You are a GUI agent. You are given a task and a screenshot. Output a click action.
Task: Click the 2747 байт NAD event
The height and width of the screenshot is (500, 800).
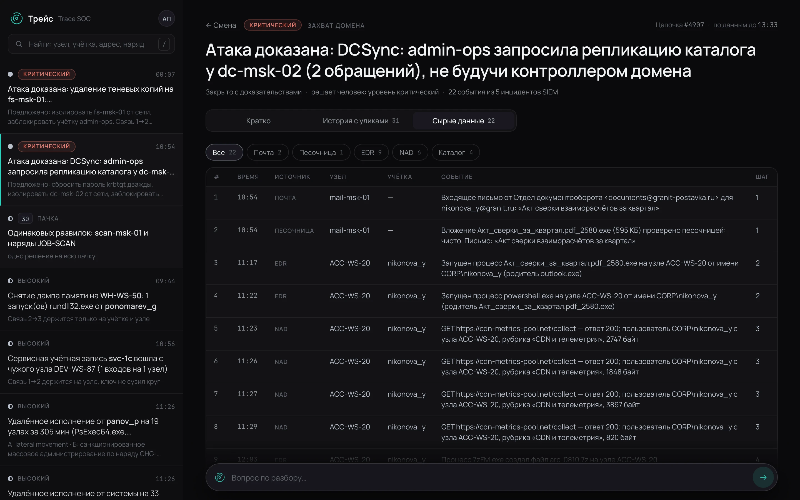point(491,334)
